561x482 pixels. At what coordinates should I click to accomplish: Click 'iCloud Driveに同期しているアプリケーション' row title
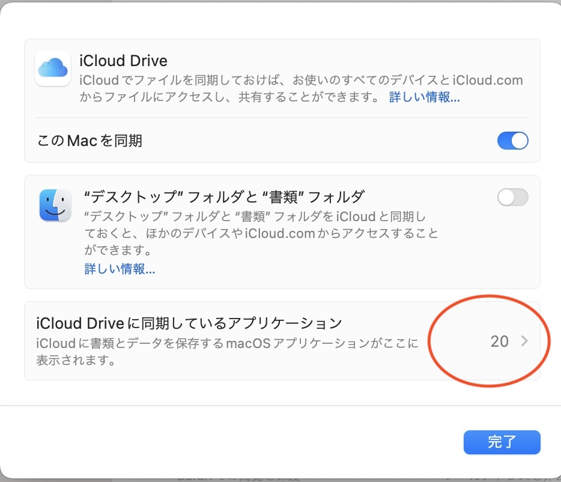tap(189, 323)
